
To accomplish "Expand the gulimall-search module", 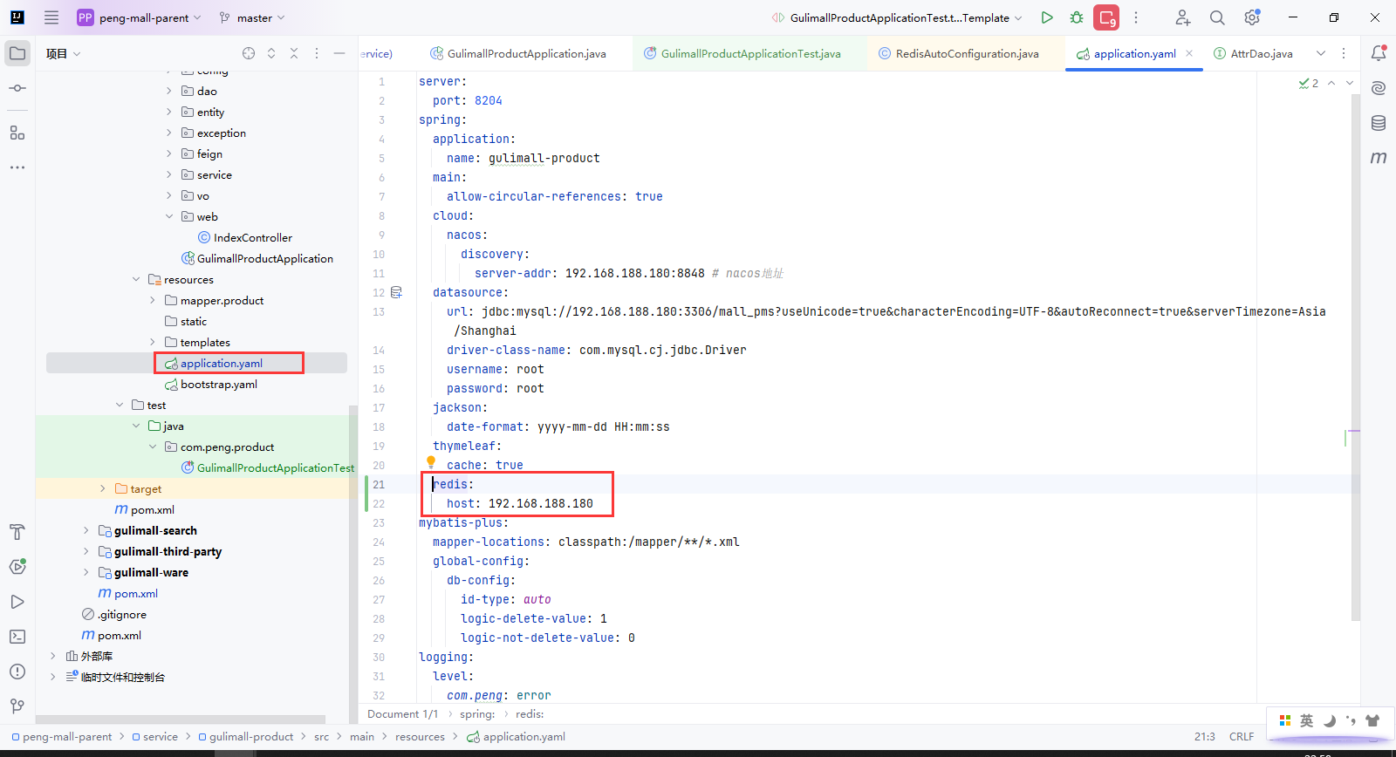I will pyautogui.click(x=86, y=530).
